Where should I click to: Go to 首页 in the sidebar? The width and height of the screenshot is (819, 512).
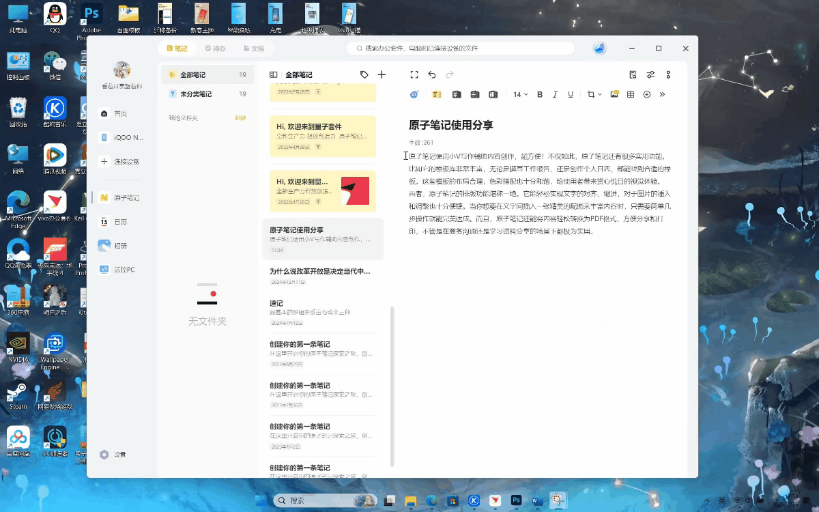click(113, 113)
